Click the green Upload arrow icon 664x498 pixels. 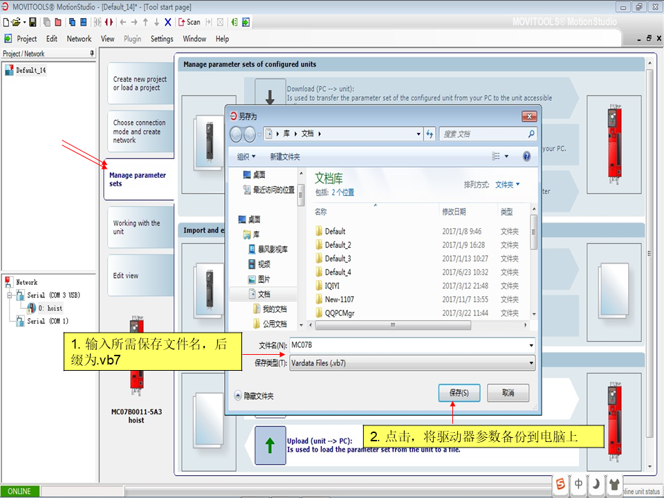pos(270,445)
